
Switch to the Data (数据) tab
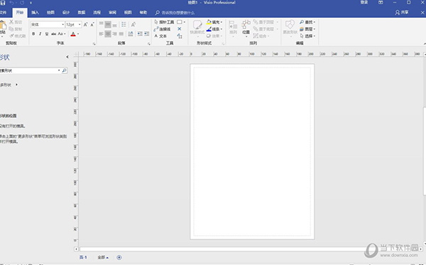coord(82,13)
